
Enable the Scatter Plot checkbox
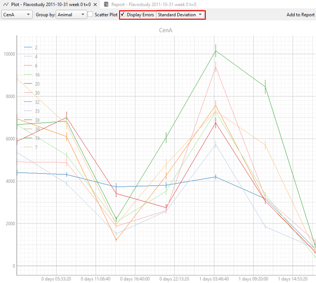coord(90,15)
